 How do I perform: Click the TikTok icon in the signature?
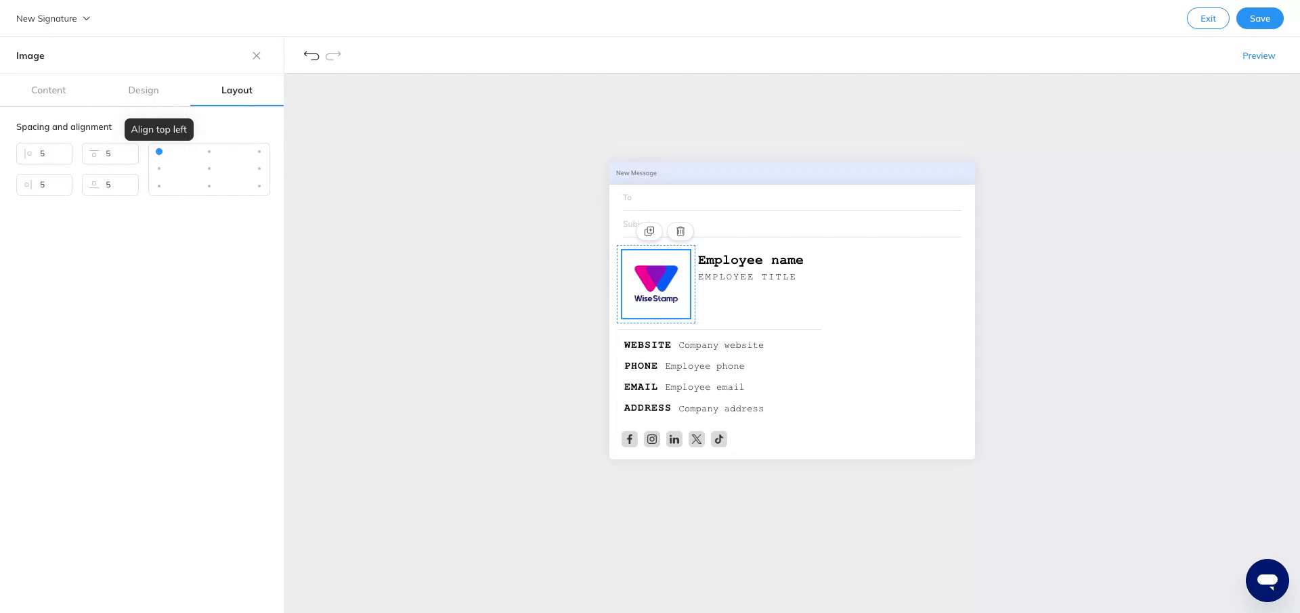click(x=718, y=439)
